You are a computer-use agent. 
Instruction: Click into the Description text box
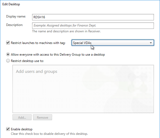pos(92,26)
